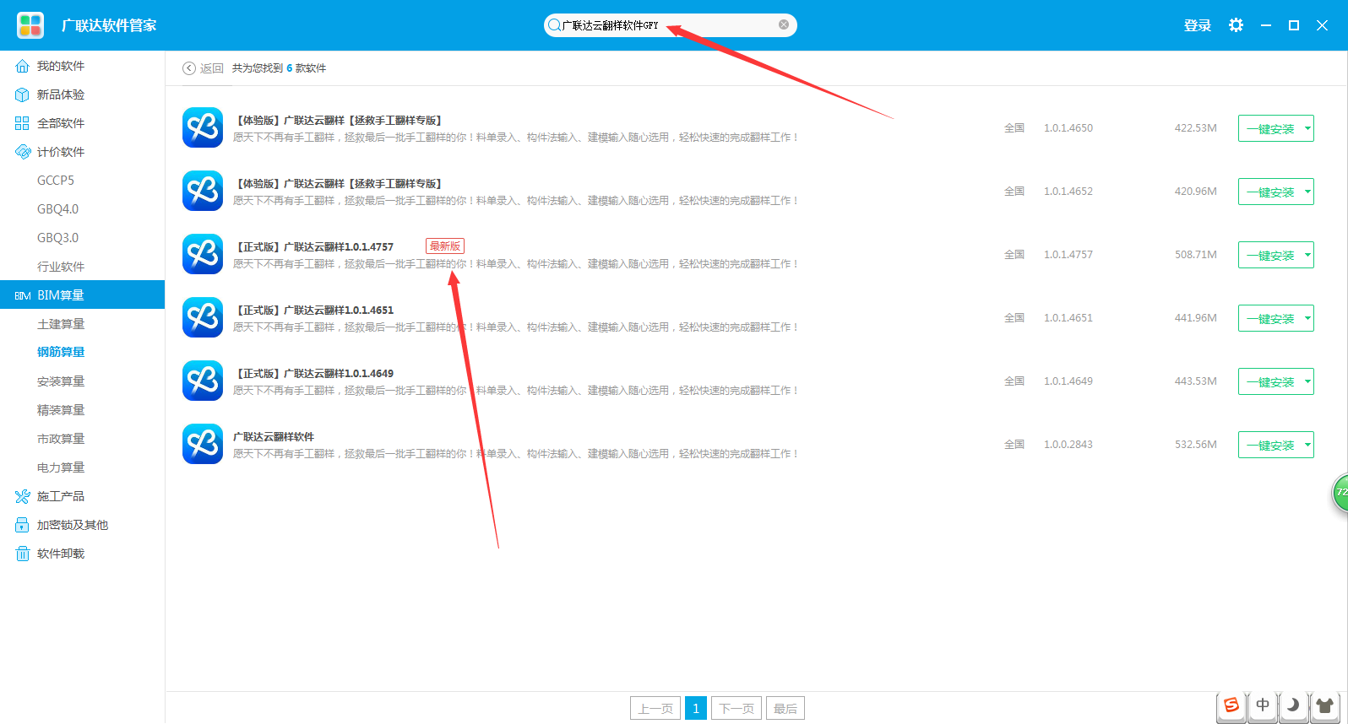Screen dimensions: 1348x724
Task: Click the 我的软件 home icon
Action: (23, 66)
